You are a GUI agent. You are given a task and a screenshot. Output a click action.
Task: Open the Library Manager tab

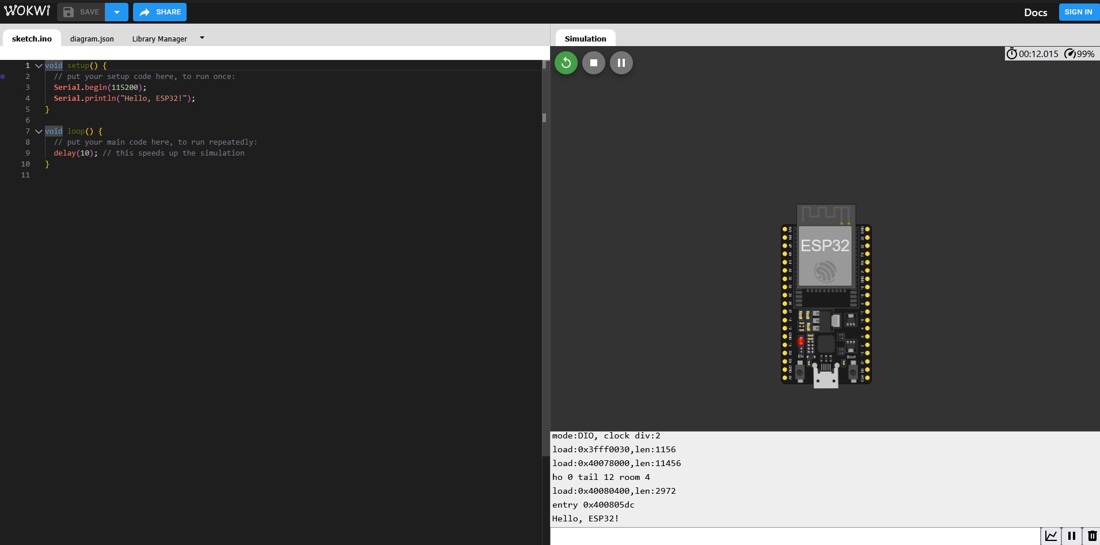tap(160, 39)
